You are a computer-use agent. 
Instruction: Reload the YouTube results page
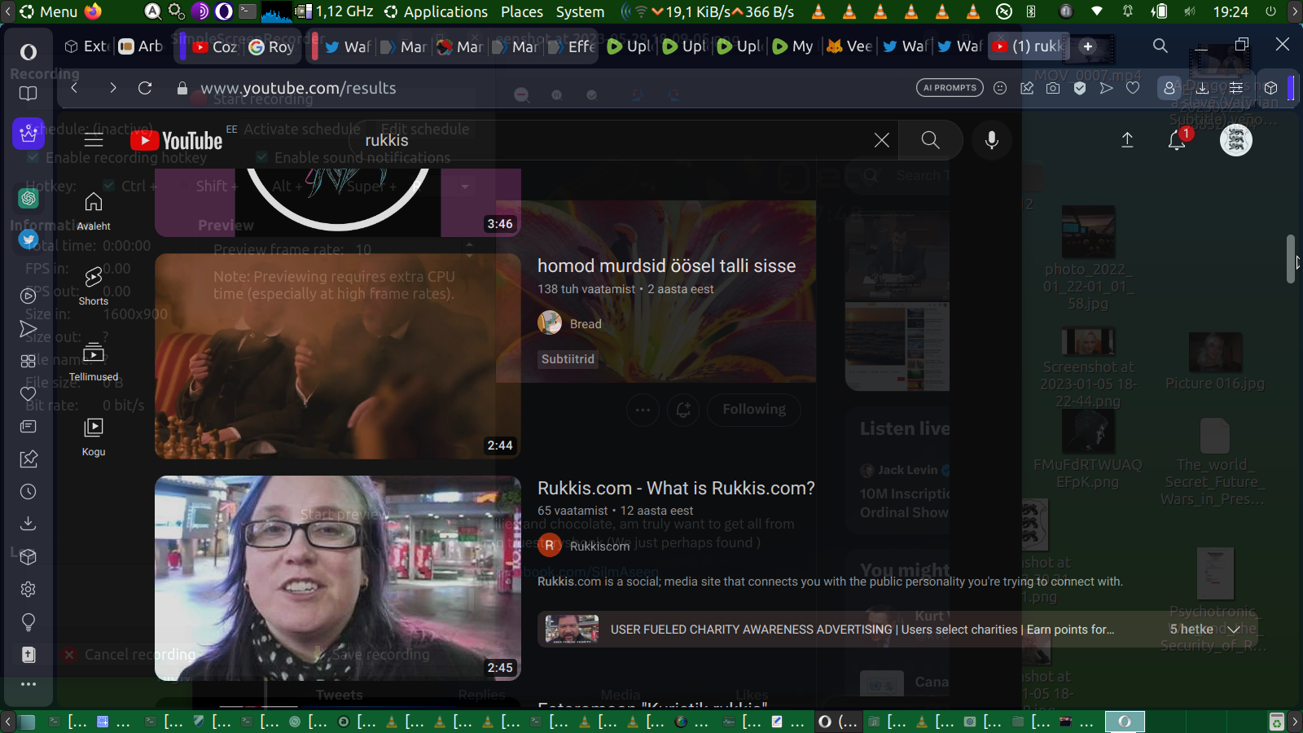pos(145,88)
